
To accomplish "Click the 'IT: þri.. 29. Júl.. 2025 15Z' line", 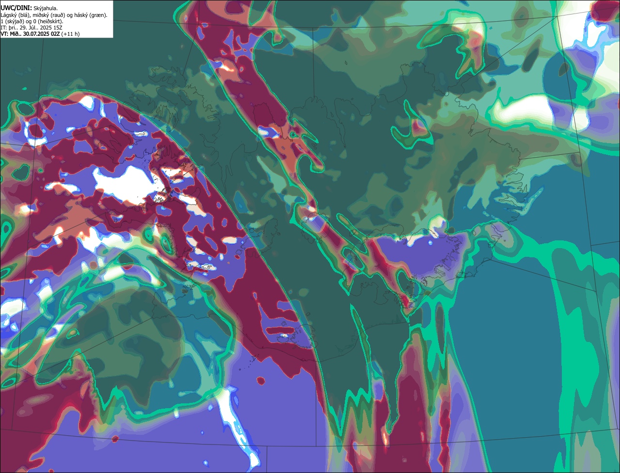I will pyautogui.click(x=31, y=28).
